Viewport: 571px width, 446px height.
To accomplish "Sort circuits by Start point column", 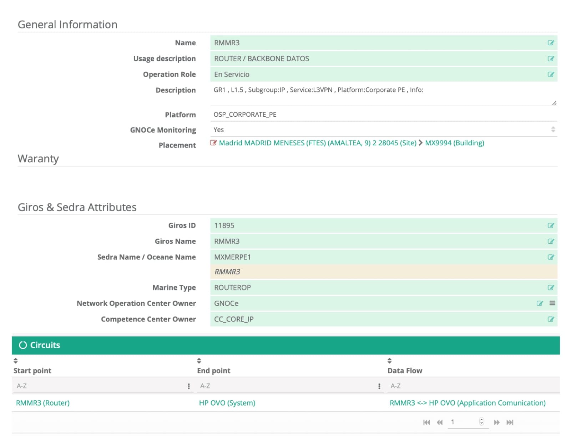I will click(15, 361).
